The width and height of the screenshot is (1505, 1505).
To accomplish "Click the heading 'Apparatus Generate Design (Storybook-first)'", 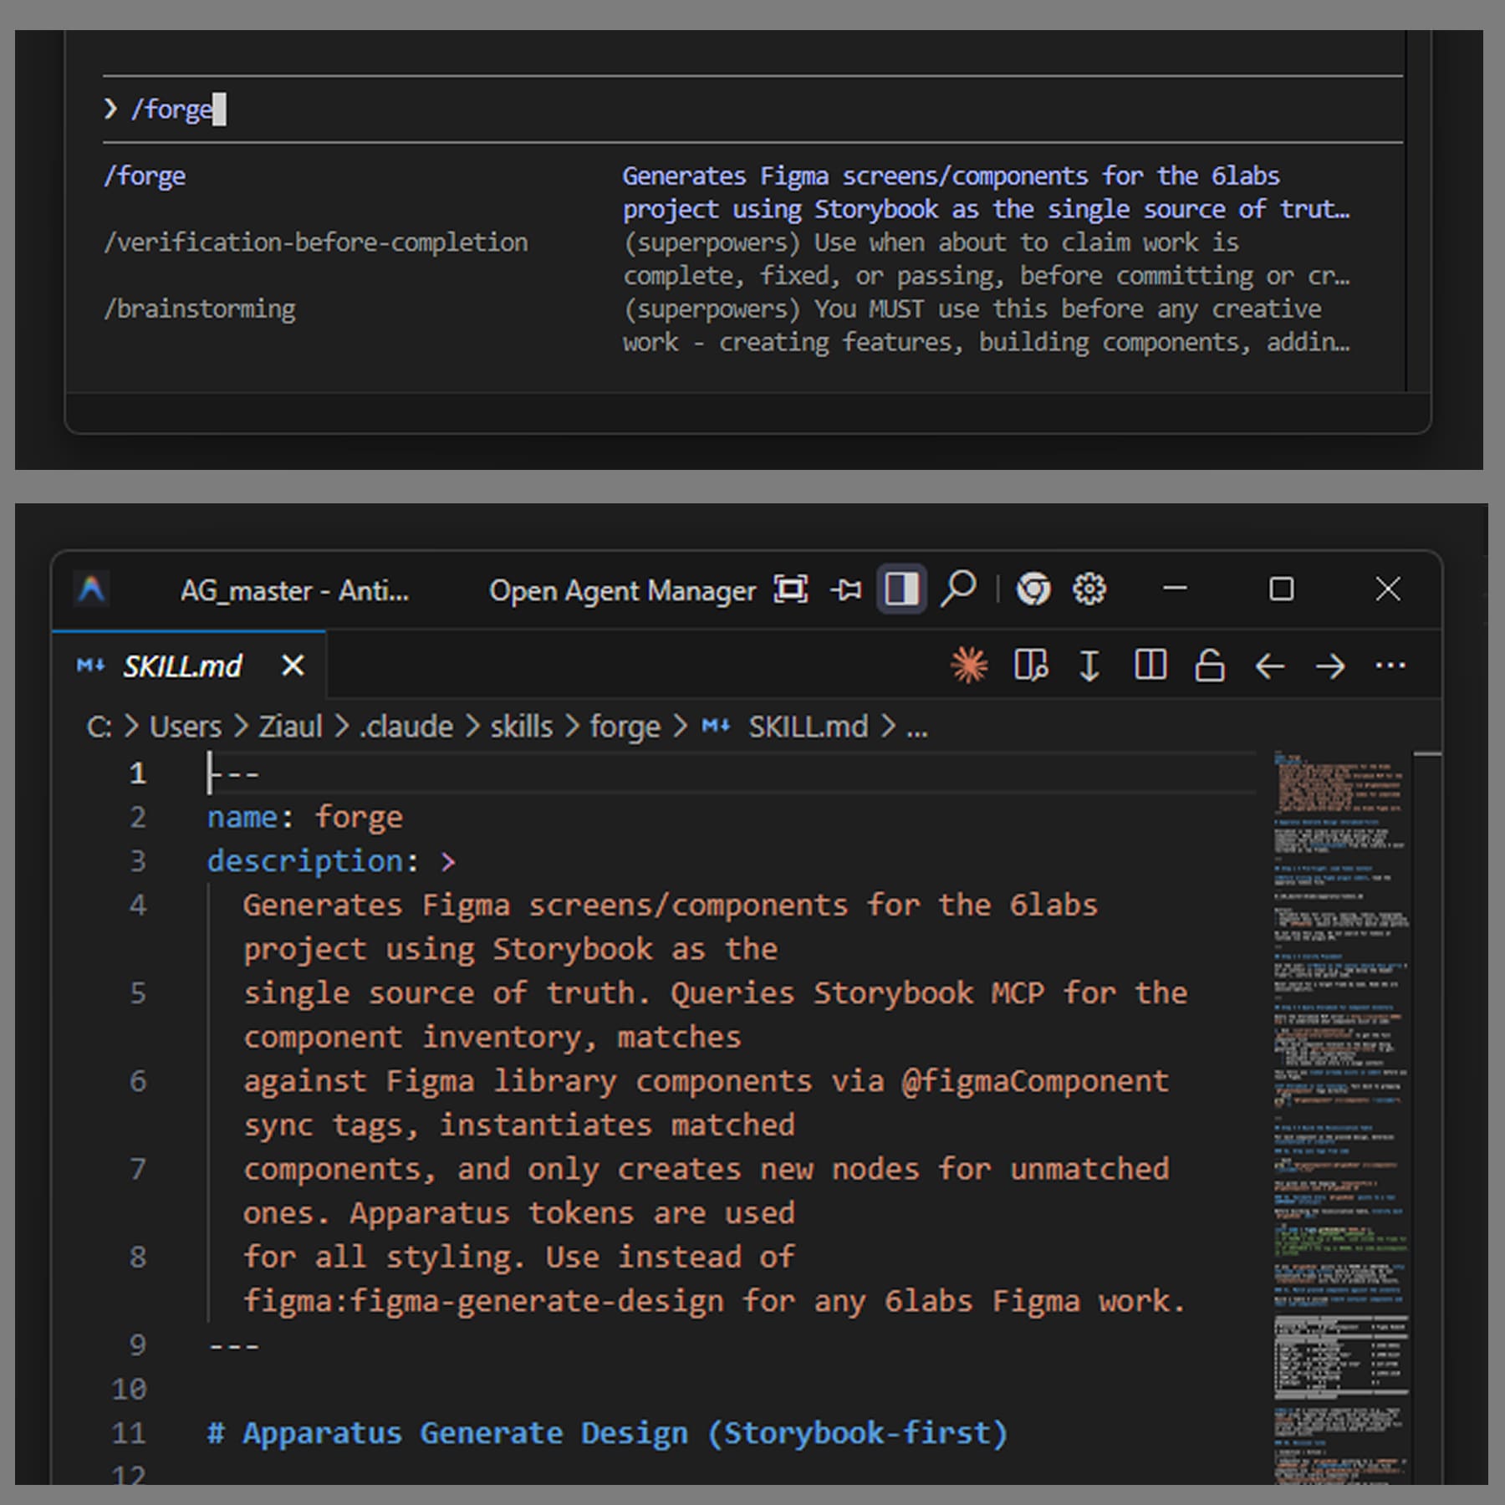I will pyautogui.click(x=625, y=1433).
